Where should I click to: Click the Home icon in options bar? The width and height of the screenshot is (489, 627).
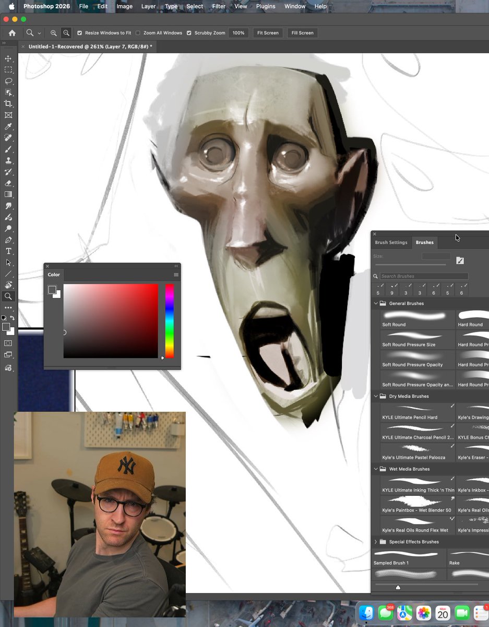[x=12, y=33]
